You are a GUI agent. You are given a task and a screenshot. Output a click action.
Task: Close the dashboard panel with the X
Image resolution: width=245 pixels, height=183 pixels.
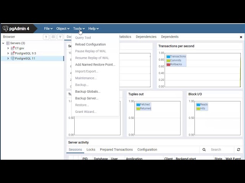coord(241,37)
